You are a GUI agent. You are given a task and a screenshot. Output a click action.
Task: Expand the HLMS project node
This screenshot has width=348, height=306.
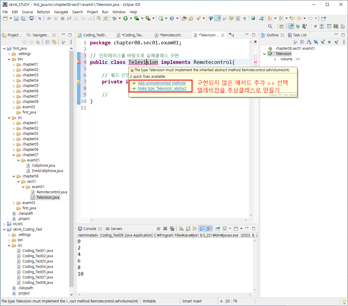[4, 224]
